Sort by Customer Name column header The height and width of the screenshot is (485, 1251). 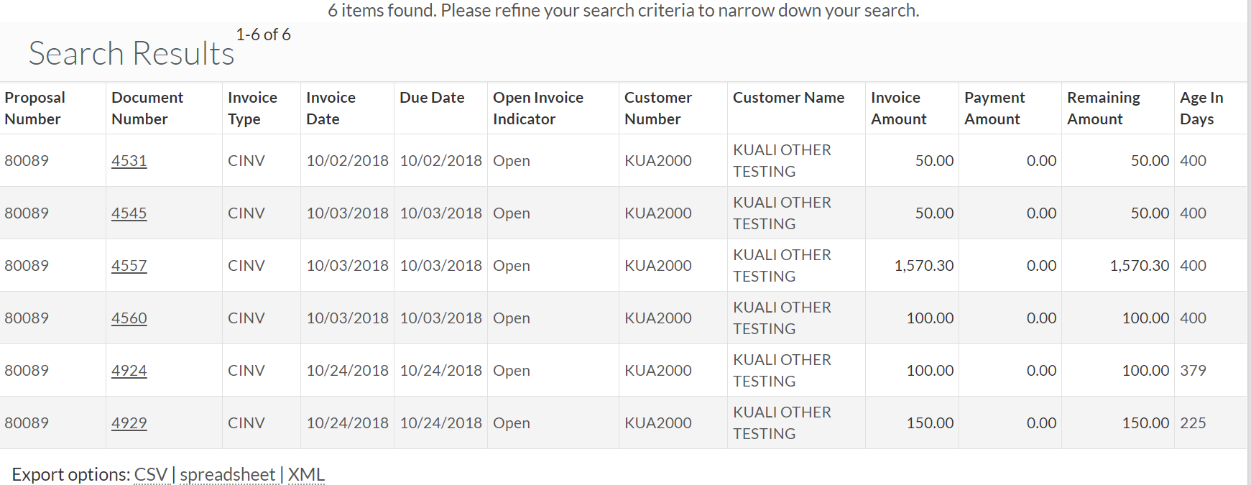point(788,98)
